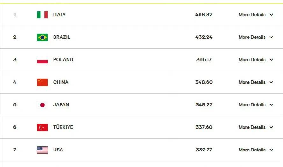Select the ITALY team name
The height and width of the screenshot is (167, 283).
click(59, 15)
